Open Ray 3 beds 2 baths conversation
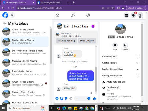The height and width of the screenshot is (111, 148). 25,73
